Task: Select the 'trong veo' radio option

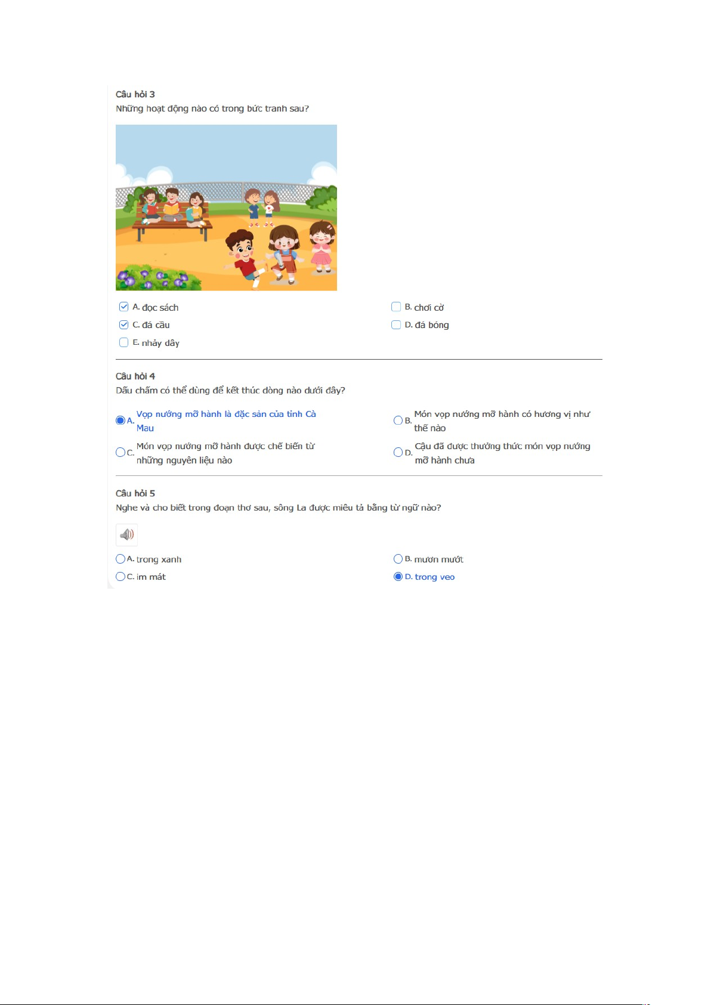Action: coord(398,577)
